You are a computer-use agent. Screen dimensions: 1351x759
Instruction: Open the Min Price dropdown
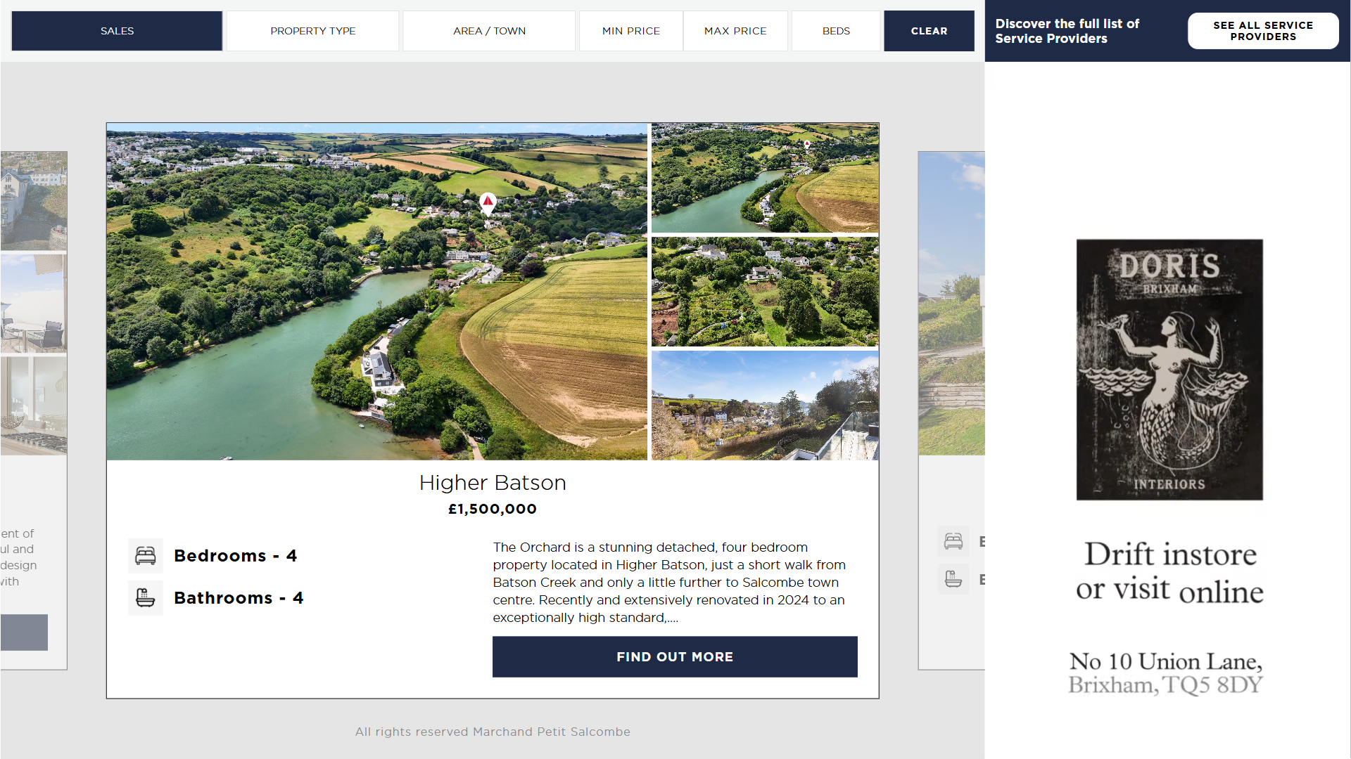[630, 31]
